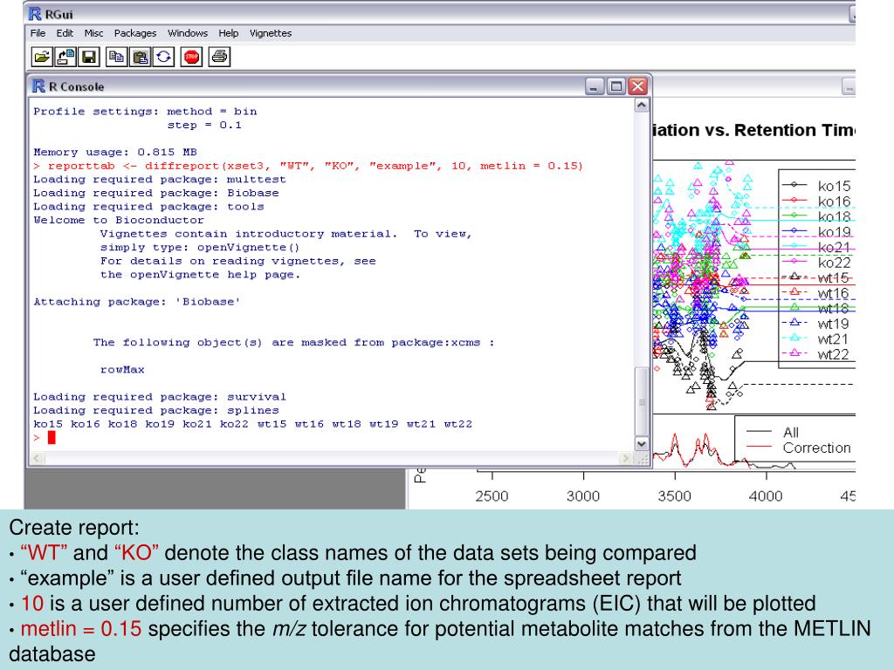This screenshot has width=894, height=670.
Task: Click the Copy toolbar icon
Action: coord(116,57)
